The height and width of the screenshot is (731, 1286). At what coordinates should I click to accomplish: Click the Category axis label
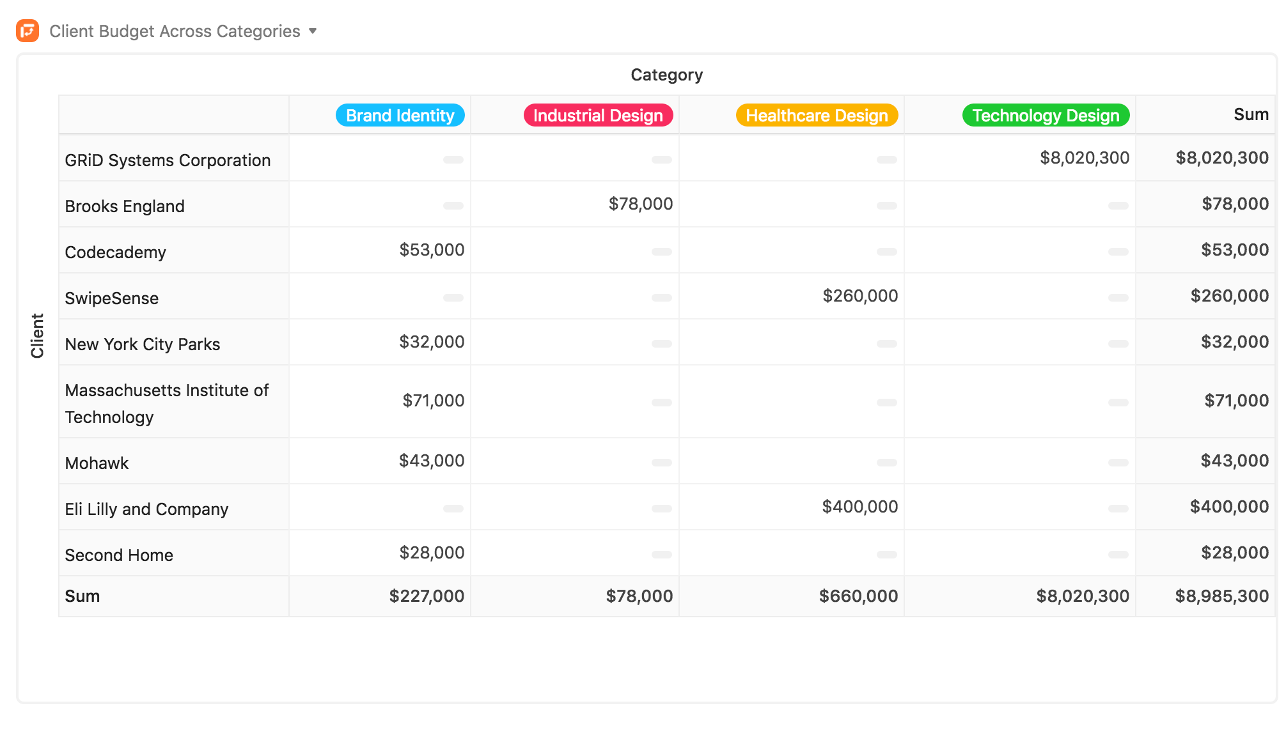pos(666,75)
